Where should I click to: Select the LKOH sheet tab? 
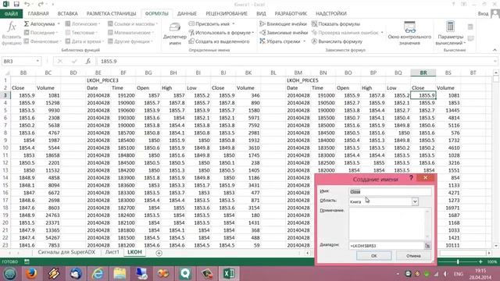134,252
